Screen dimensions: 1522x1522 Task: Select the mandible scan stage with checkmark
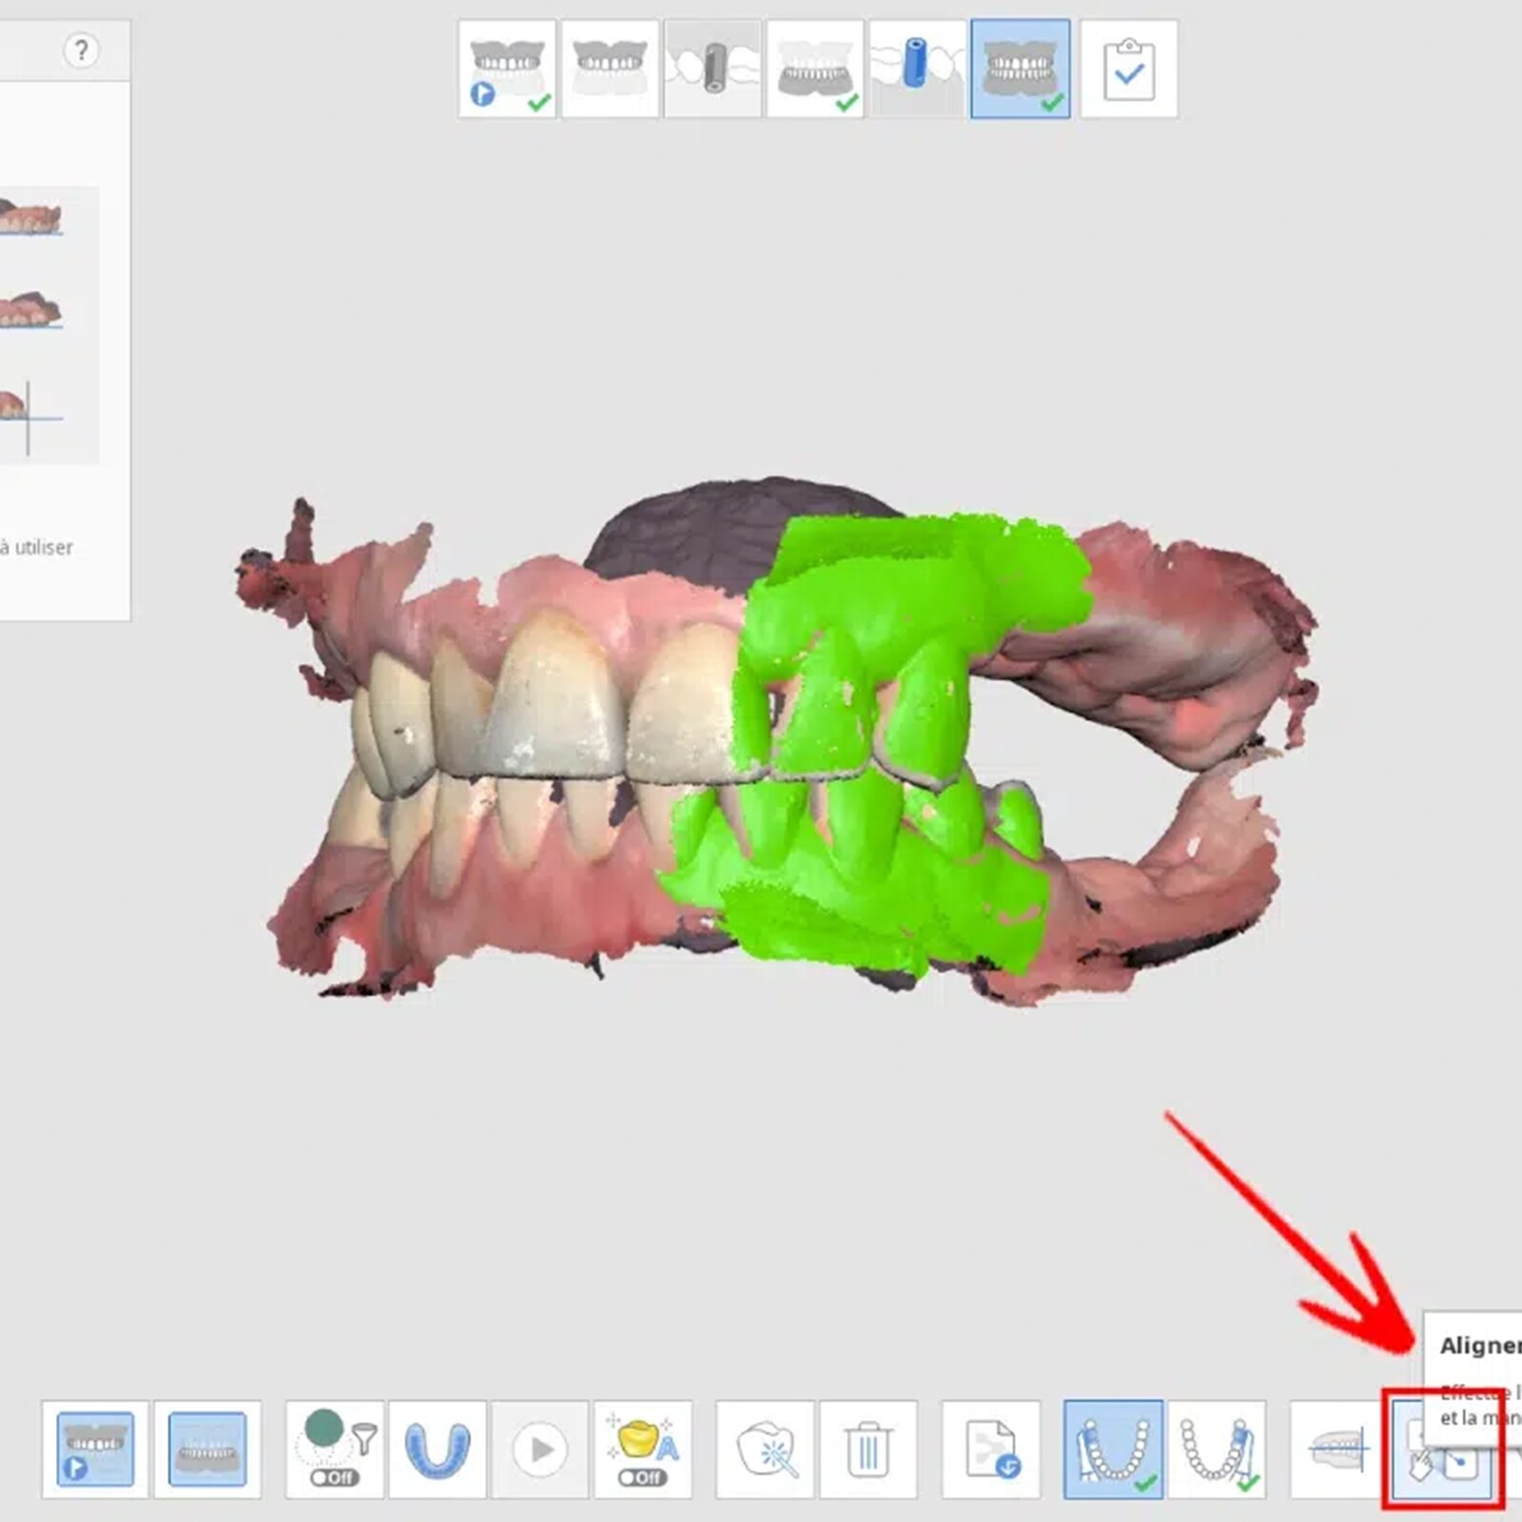815,69
